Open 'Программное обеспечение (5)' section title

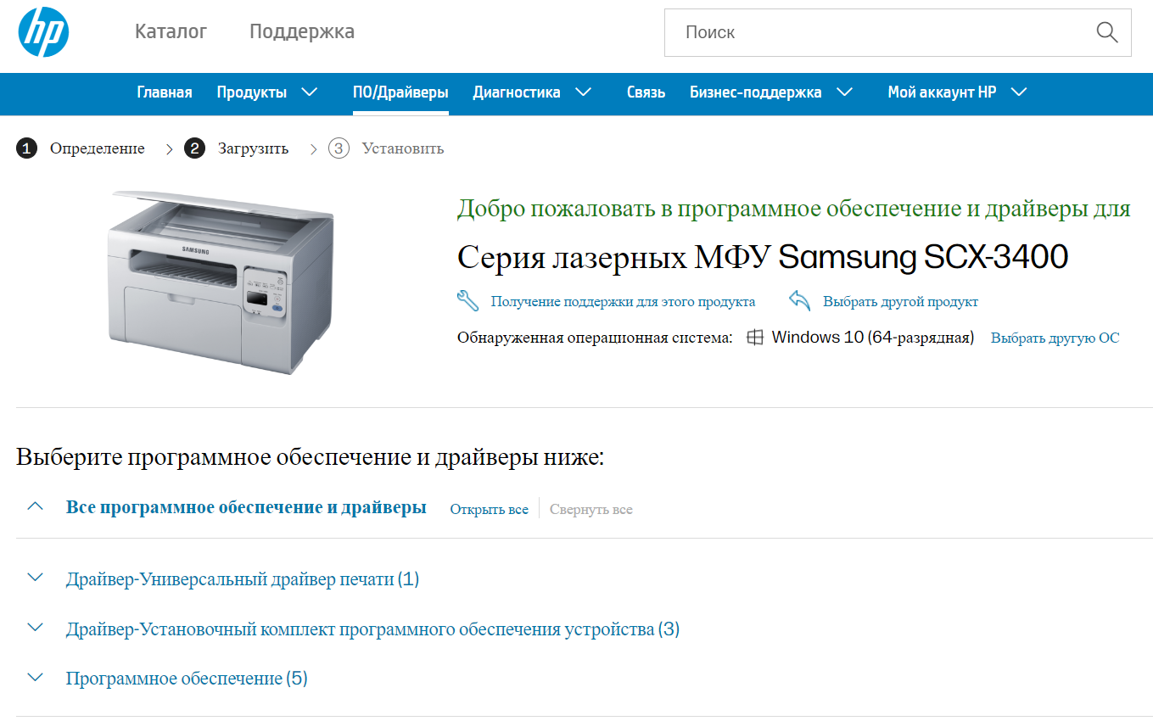point(187,679)
